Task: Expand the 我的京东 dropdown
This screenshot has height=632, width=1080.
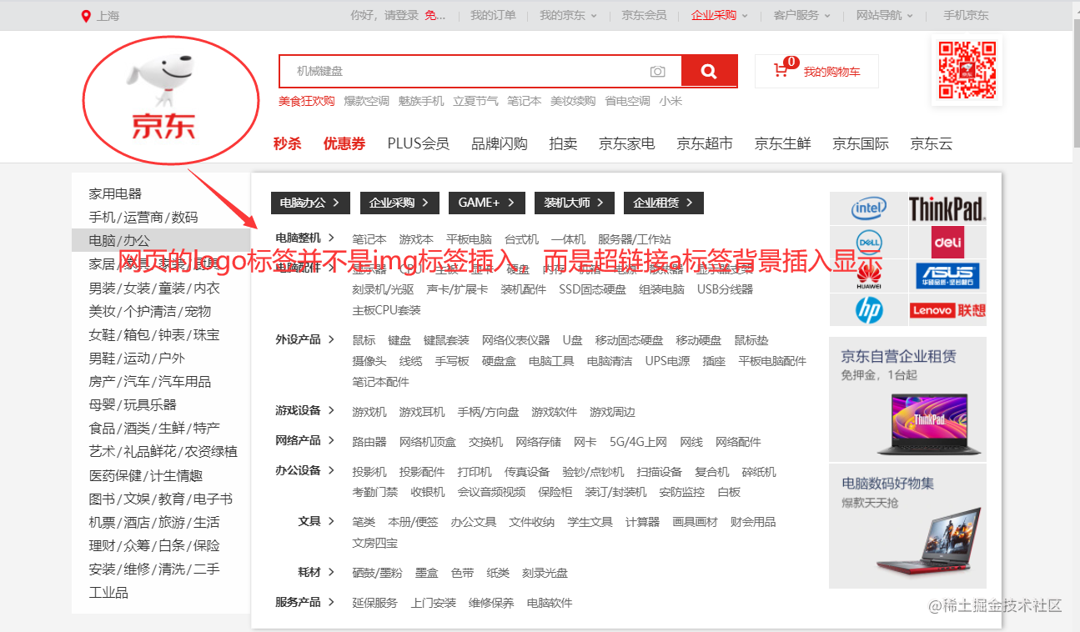Action: [x=568, y=15]
